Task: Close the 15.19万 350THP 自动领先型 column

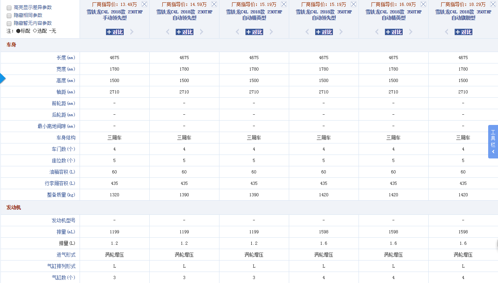Action: 353,4
